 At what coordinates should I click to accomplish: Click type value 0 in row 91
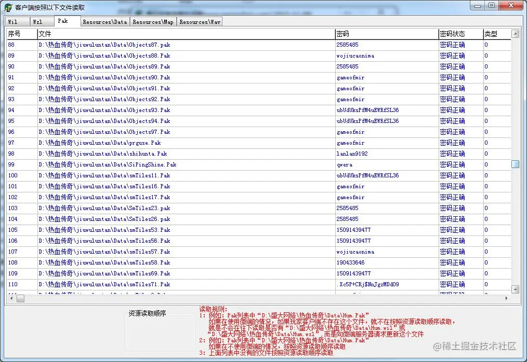coord(486,77)
